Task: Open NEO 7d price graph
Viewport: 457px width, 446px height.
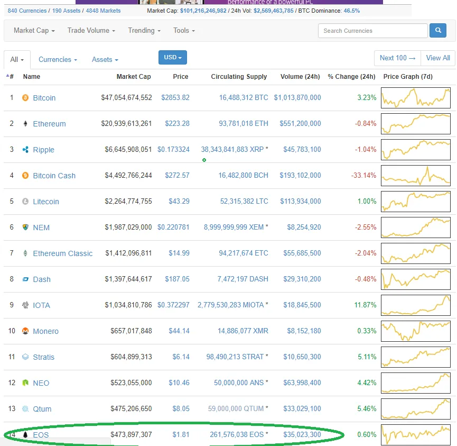Action: [x=416, y=383]
